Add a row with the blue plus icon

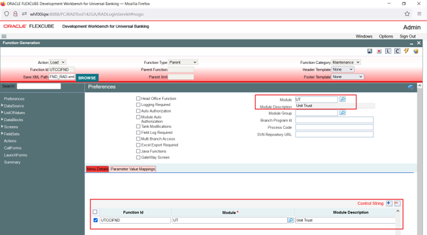pyautogui.click(x=389, y=203)
